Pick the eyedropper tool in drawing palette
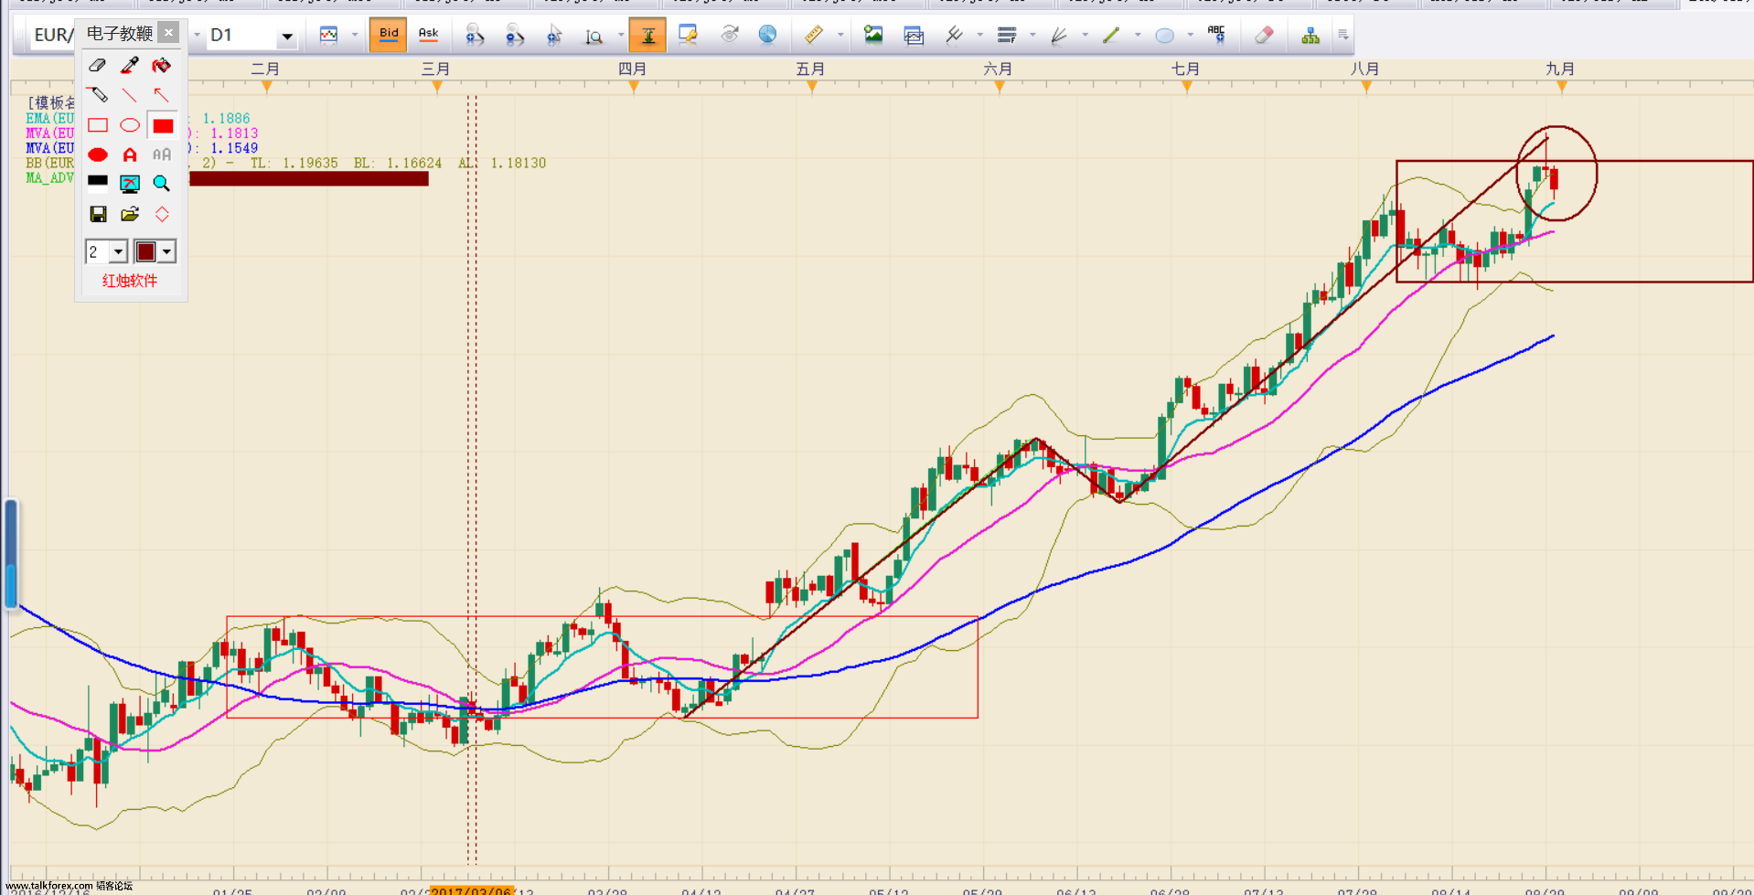 (x=129, y=65)
